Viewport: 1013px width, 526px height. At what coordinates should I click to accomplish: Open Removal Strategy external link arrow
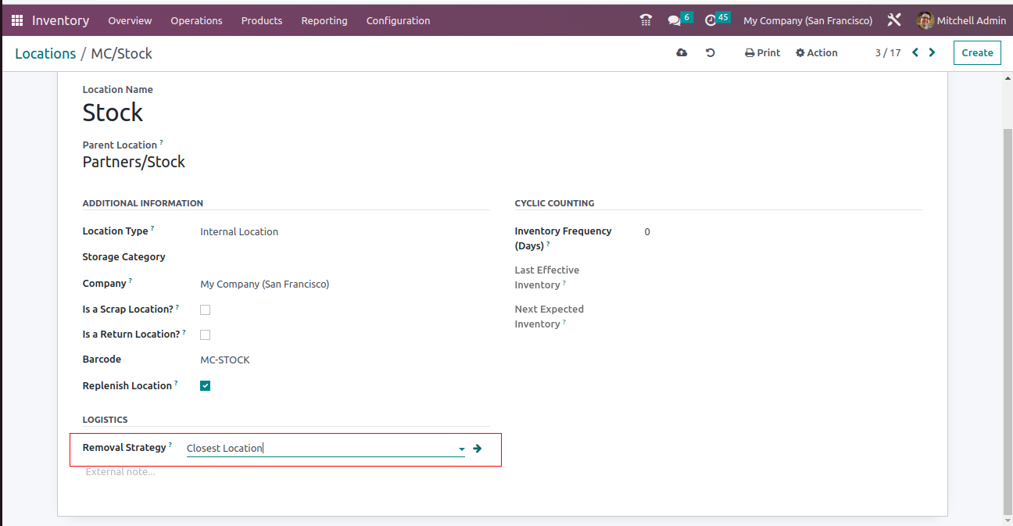[x=478, y=449]
